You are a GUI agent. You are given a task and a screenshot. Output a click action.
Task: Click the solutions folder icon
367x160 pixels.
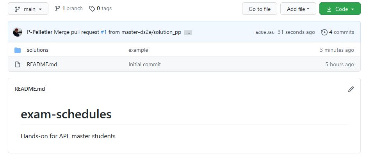click(18, 50)
